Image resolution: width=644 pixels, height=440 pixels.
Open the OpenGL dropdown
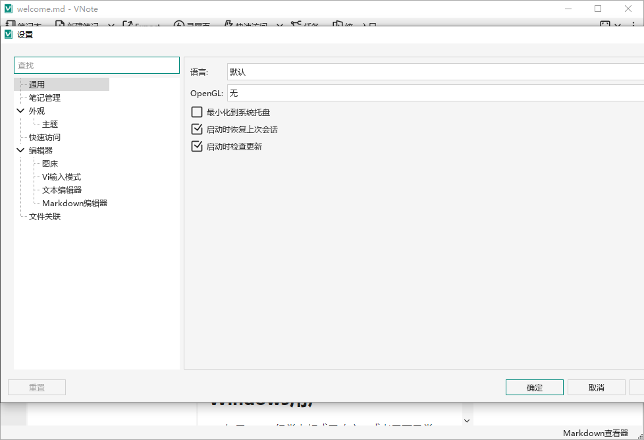click(435, 93)
